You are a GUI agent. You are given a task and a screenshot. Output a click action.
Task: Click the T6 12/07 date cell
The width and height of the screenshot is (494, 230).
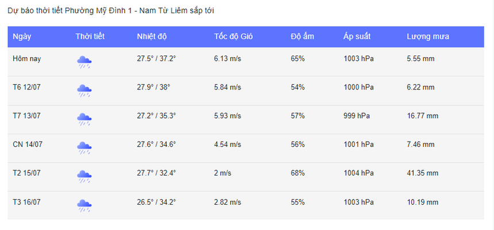click(27, 87)
